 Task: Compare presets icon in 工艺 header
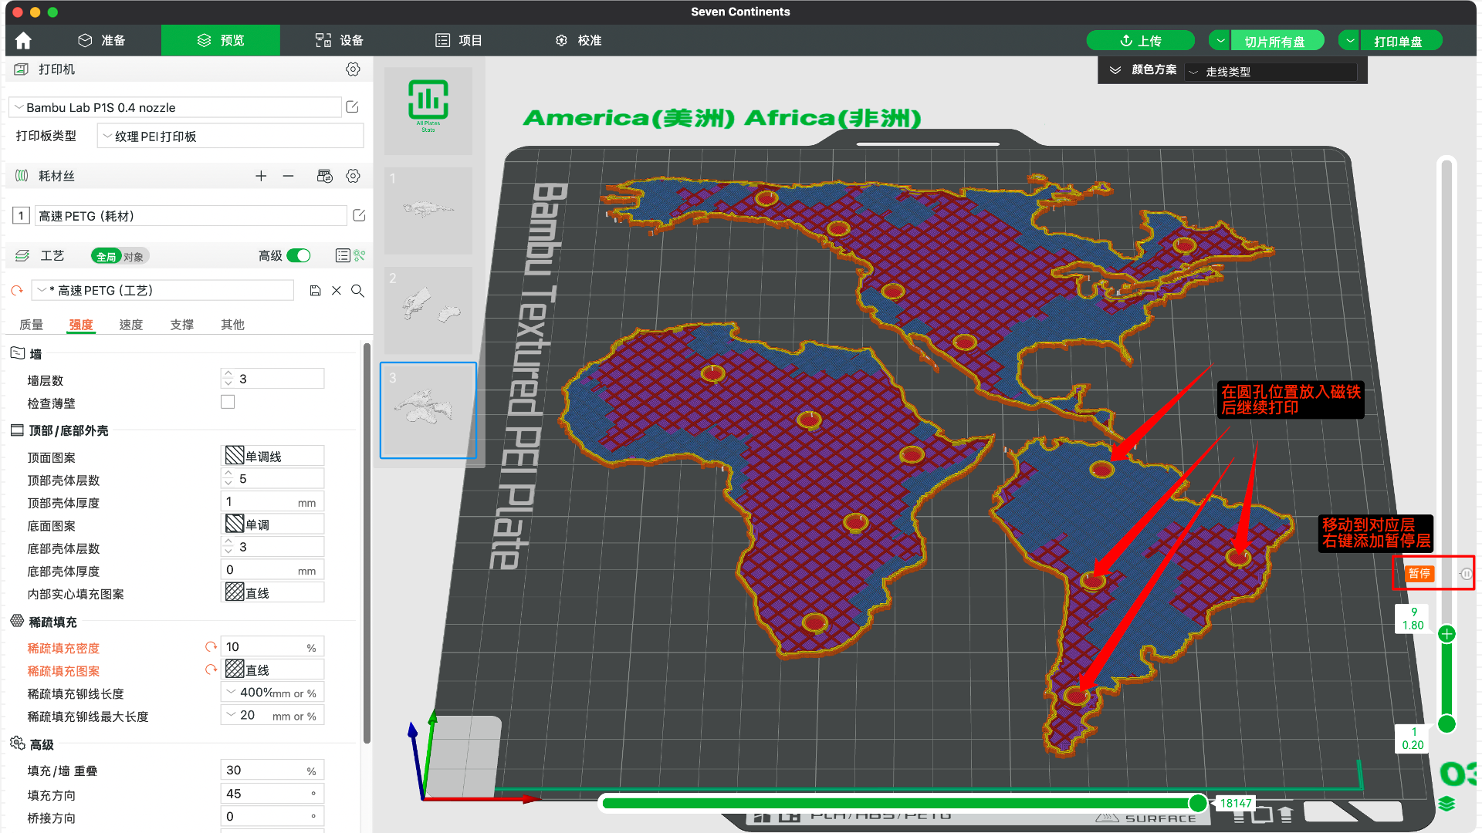click(x=360, y=255)
